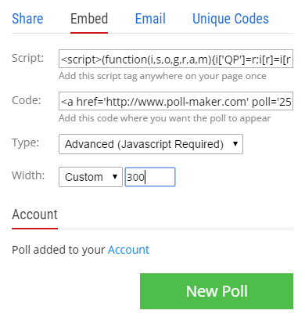Follow the blue Account link
305x321 pixels.
(129, 250)
